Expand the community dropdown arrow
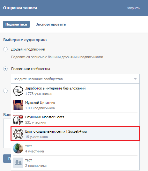 [135, 79]
